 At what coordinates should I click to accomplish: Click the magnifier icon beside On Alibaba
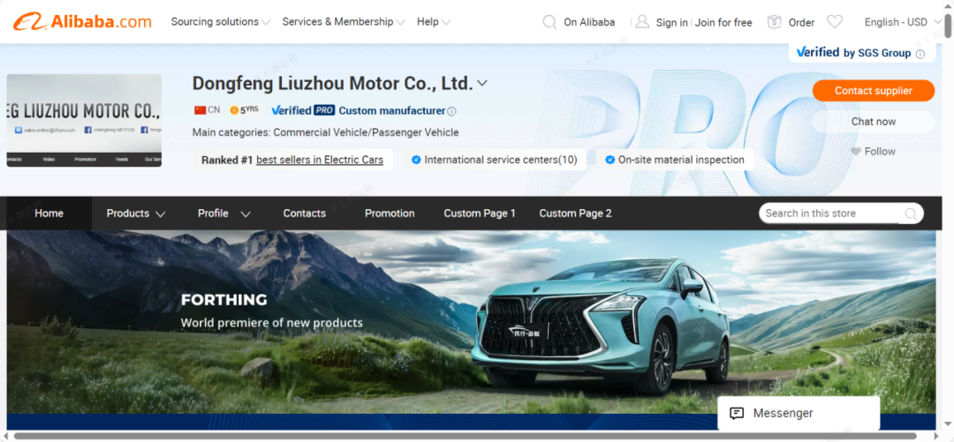coord(549,22)
